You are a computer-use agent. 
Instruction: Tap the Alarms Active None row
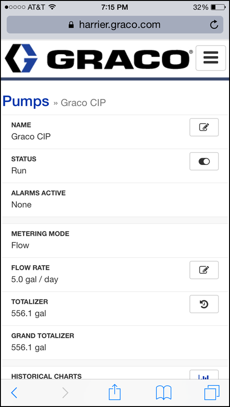pyautogui.click(x=115, y=200)
